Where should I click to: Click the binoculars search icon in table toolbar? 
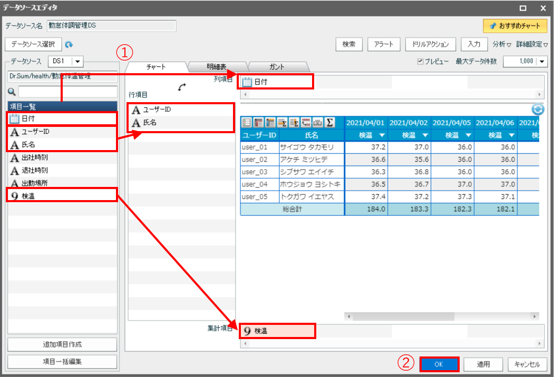(318, 123)
